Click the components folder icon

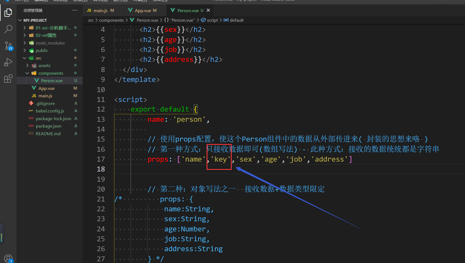point(34,73)
